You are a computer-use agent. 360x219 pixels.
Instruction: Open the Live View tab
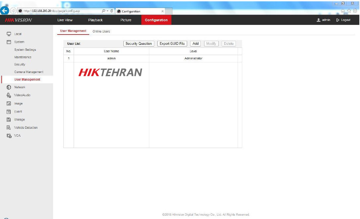tap(65, 20)
